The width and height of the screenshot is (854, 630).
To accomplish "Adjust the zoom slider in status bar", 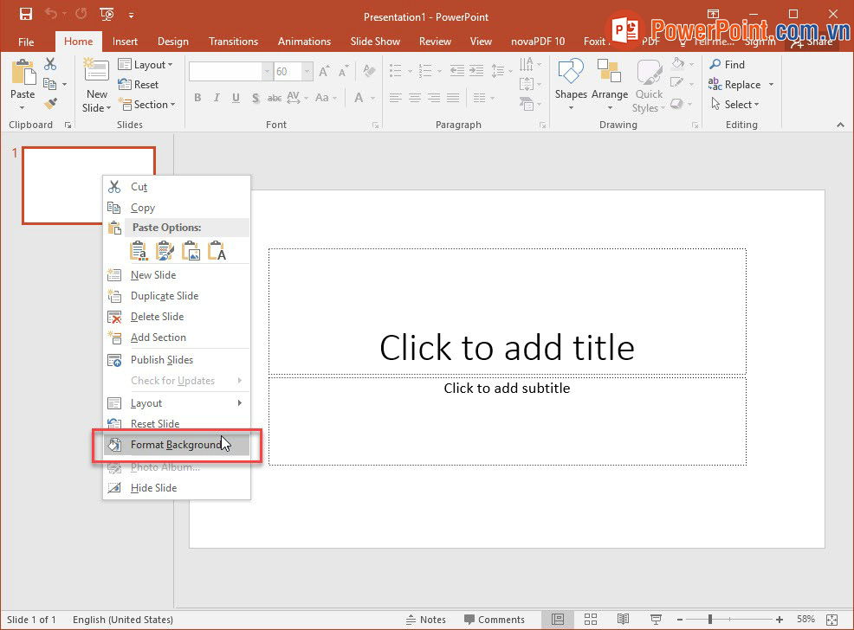I will tap(710, 620).
